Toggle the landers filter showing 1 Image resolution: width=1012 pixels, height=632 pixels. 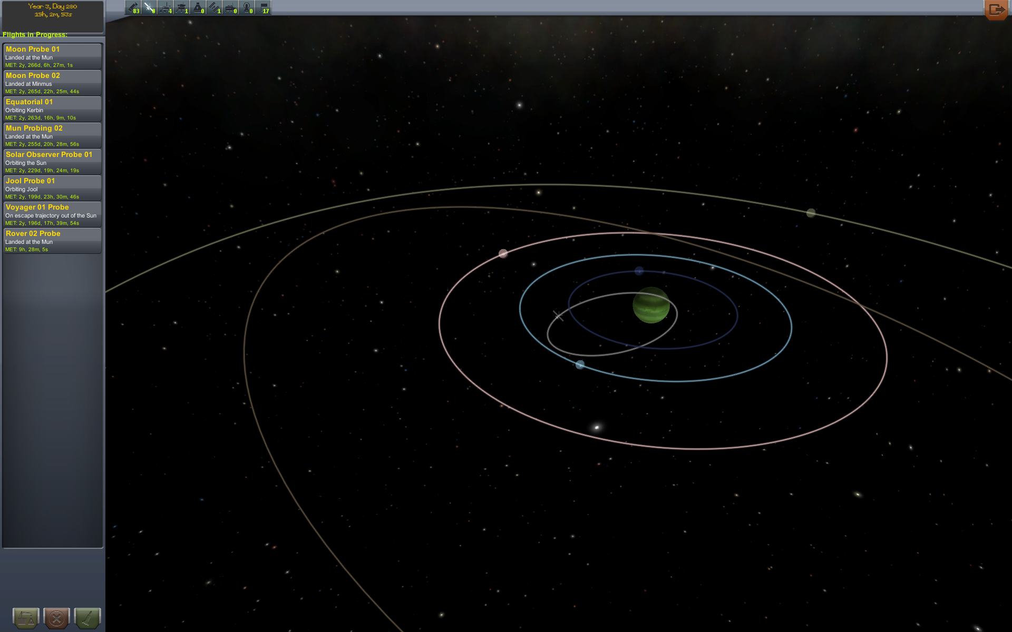click(x=182, y=8)
